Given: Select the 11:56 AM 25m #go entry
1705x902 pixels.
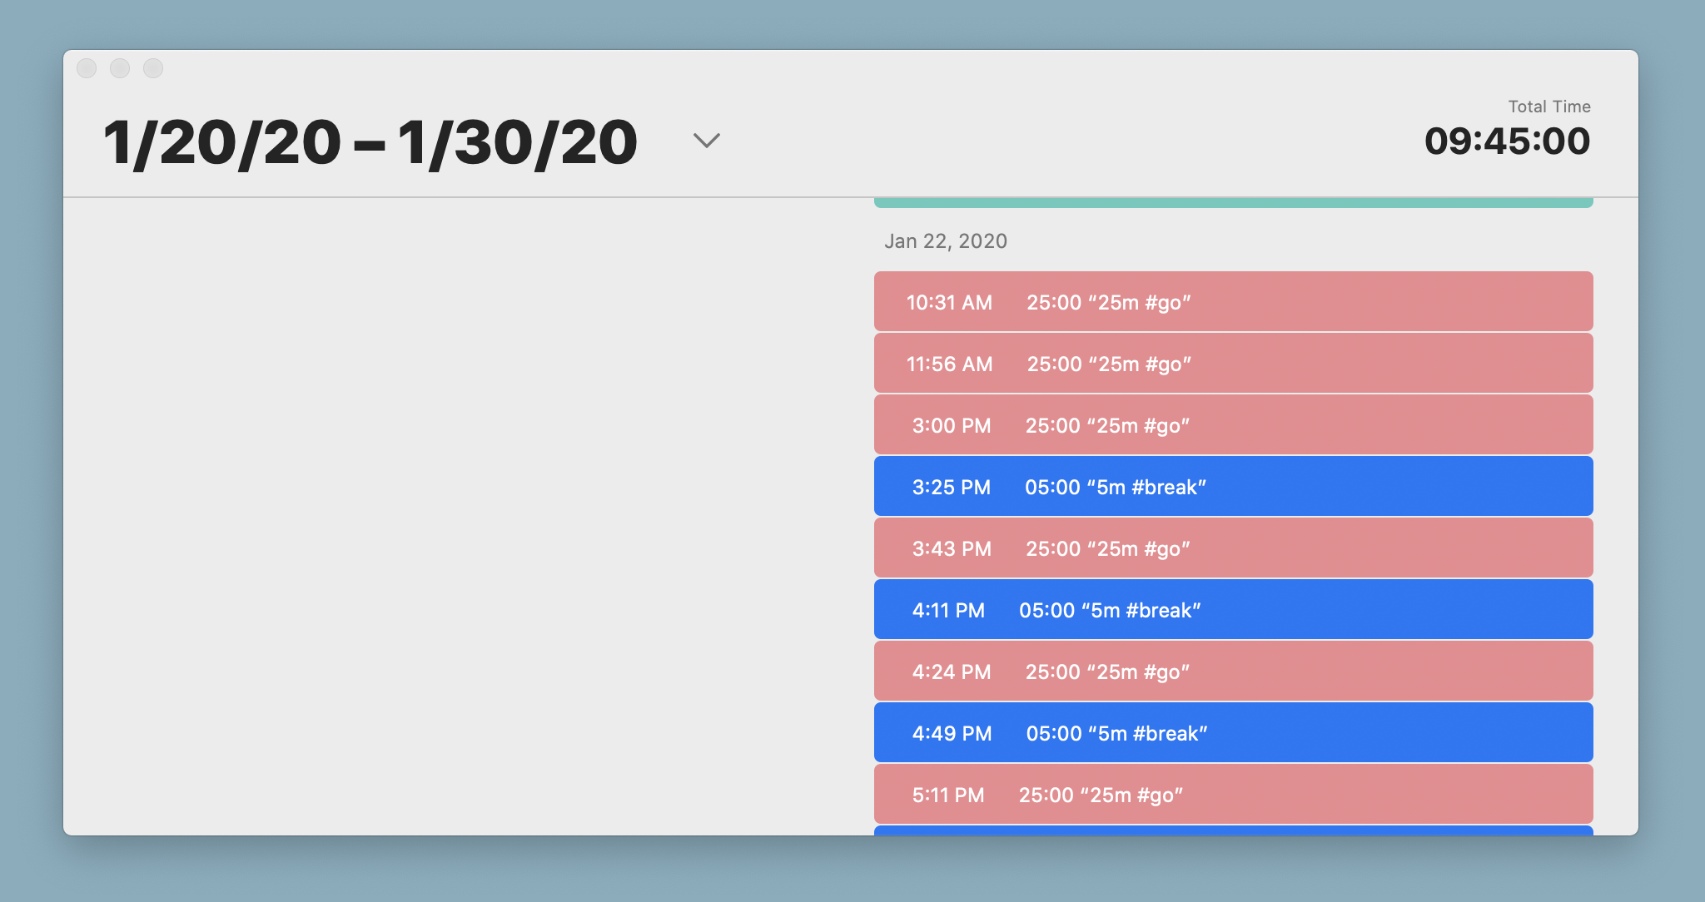Looking at the screenshot, I should pos(1232,363).
